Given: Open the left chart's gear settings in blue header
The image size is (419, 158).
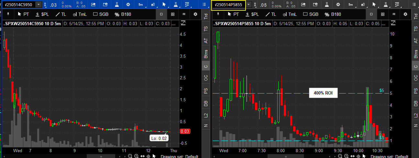Looking at the screenshot, I should (x=128, y=5).
